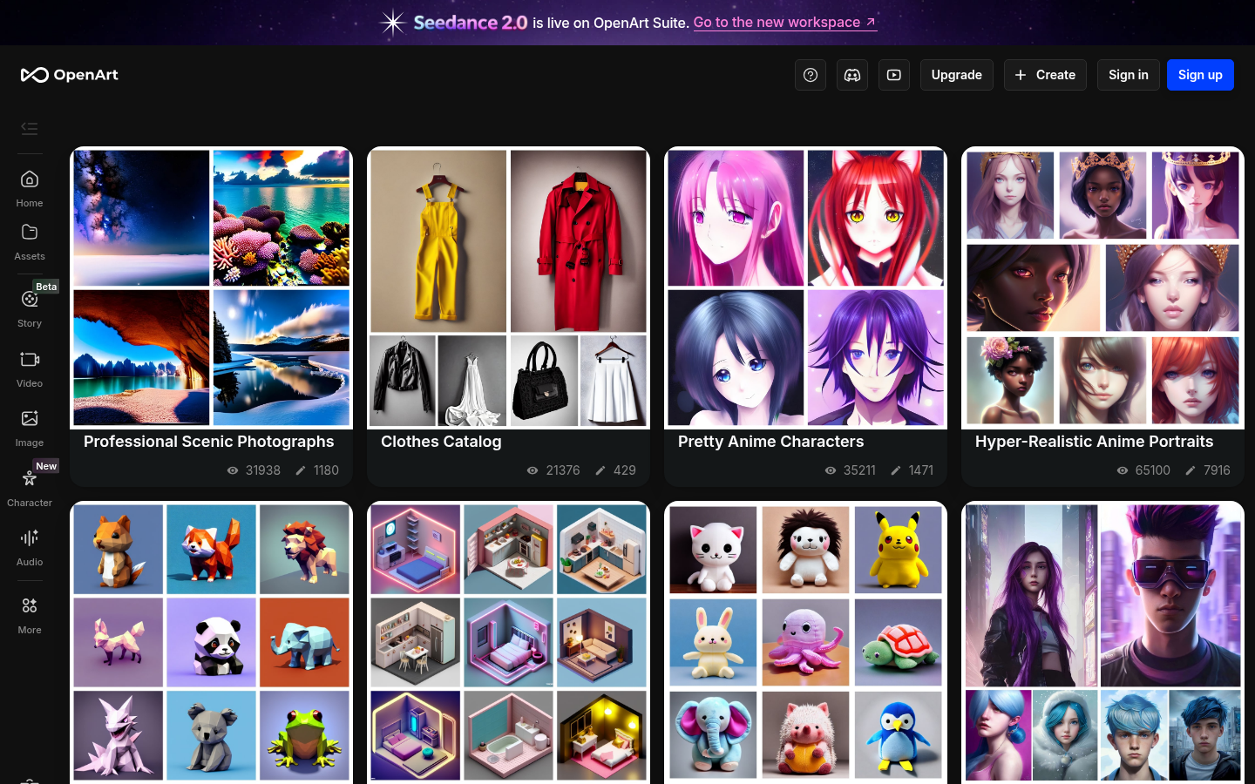Open the Discord community icon
The width and height of the screenshot is (1255, 784).
(852, 75)
